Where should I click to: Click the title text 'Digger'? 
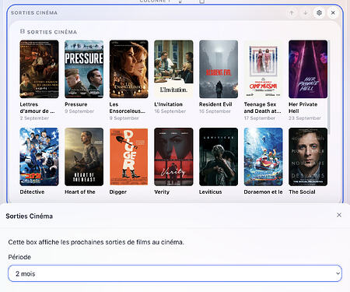pos(118,192)
